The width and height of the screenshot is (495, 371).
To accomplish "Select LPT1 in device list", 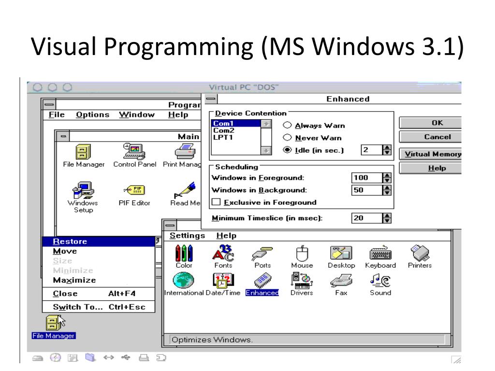I will 236,137.
